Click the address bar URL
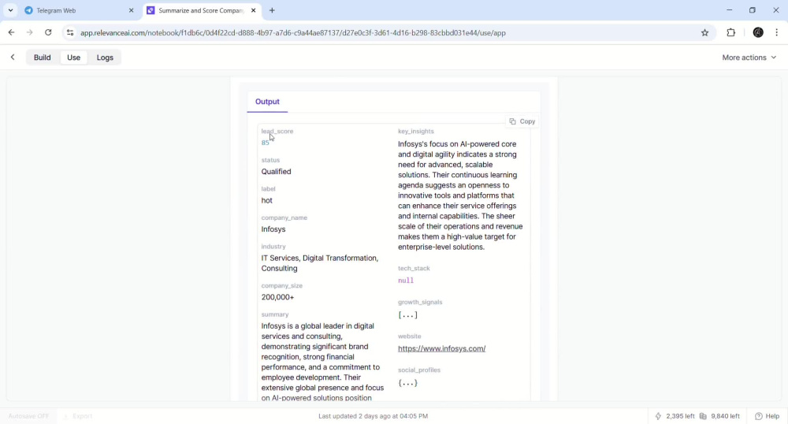788x424 pixels. [x=293, y=32]
